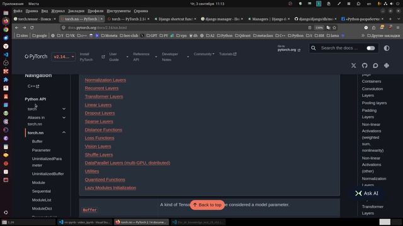This screenshot has height=226, width=403.
Task: Click the light/dark theme switcher icon
Action: 387,48
